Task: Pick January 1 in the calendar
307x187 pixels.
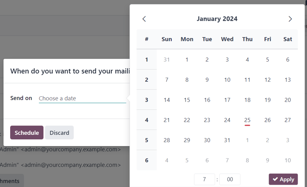Action: click(187, 59)
